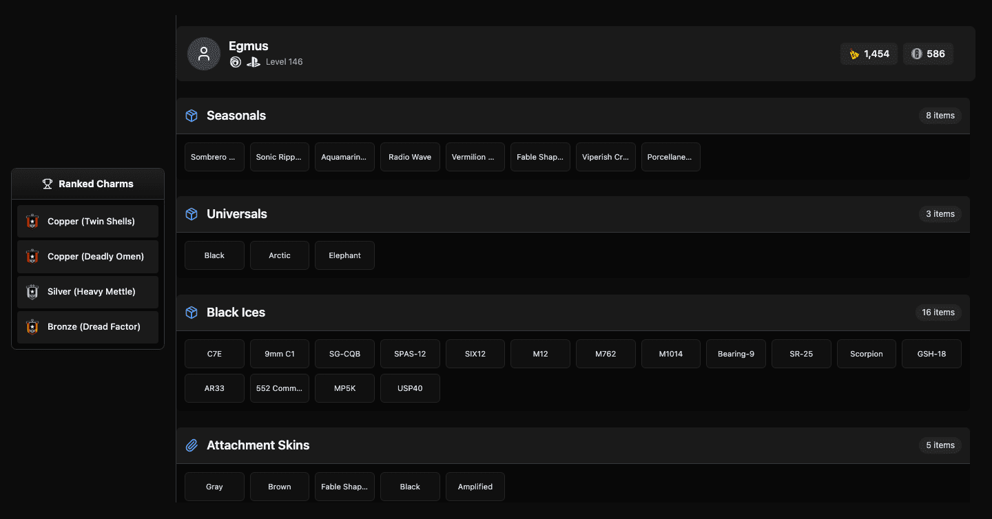This screenshot has width=992, height=519.
Task: Select the Elephant universal skin
Action: pos(344,255)
